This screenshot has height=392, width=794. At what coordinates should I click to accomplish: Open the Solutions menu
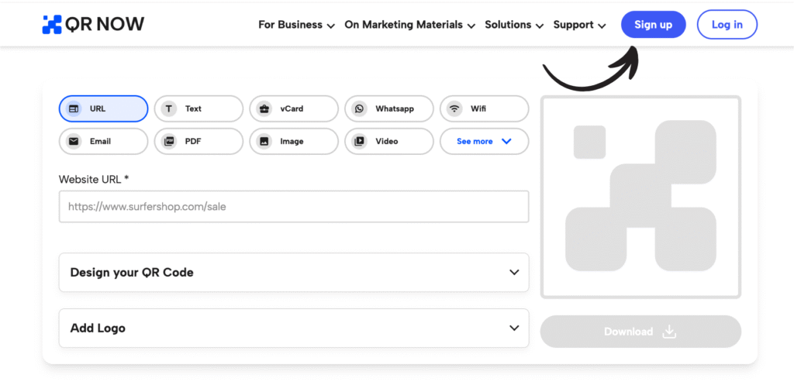(x=514, y=24)
